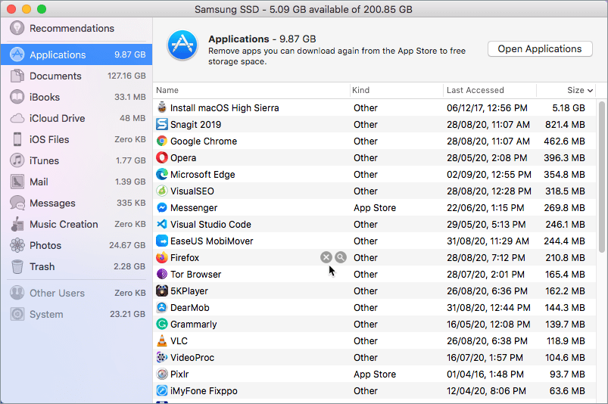This screenshot has height=404, width=608.
Task: Select iOS Files in sidebar
Action: point(76,139)
